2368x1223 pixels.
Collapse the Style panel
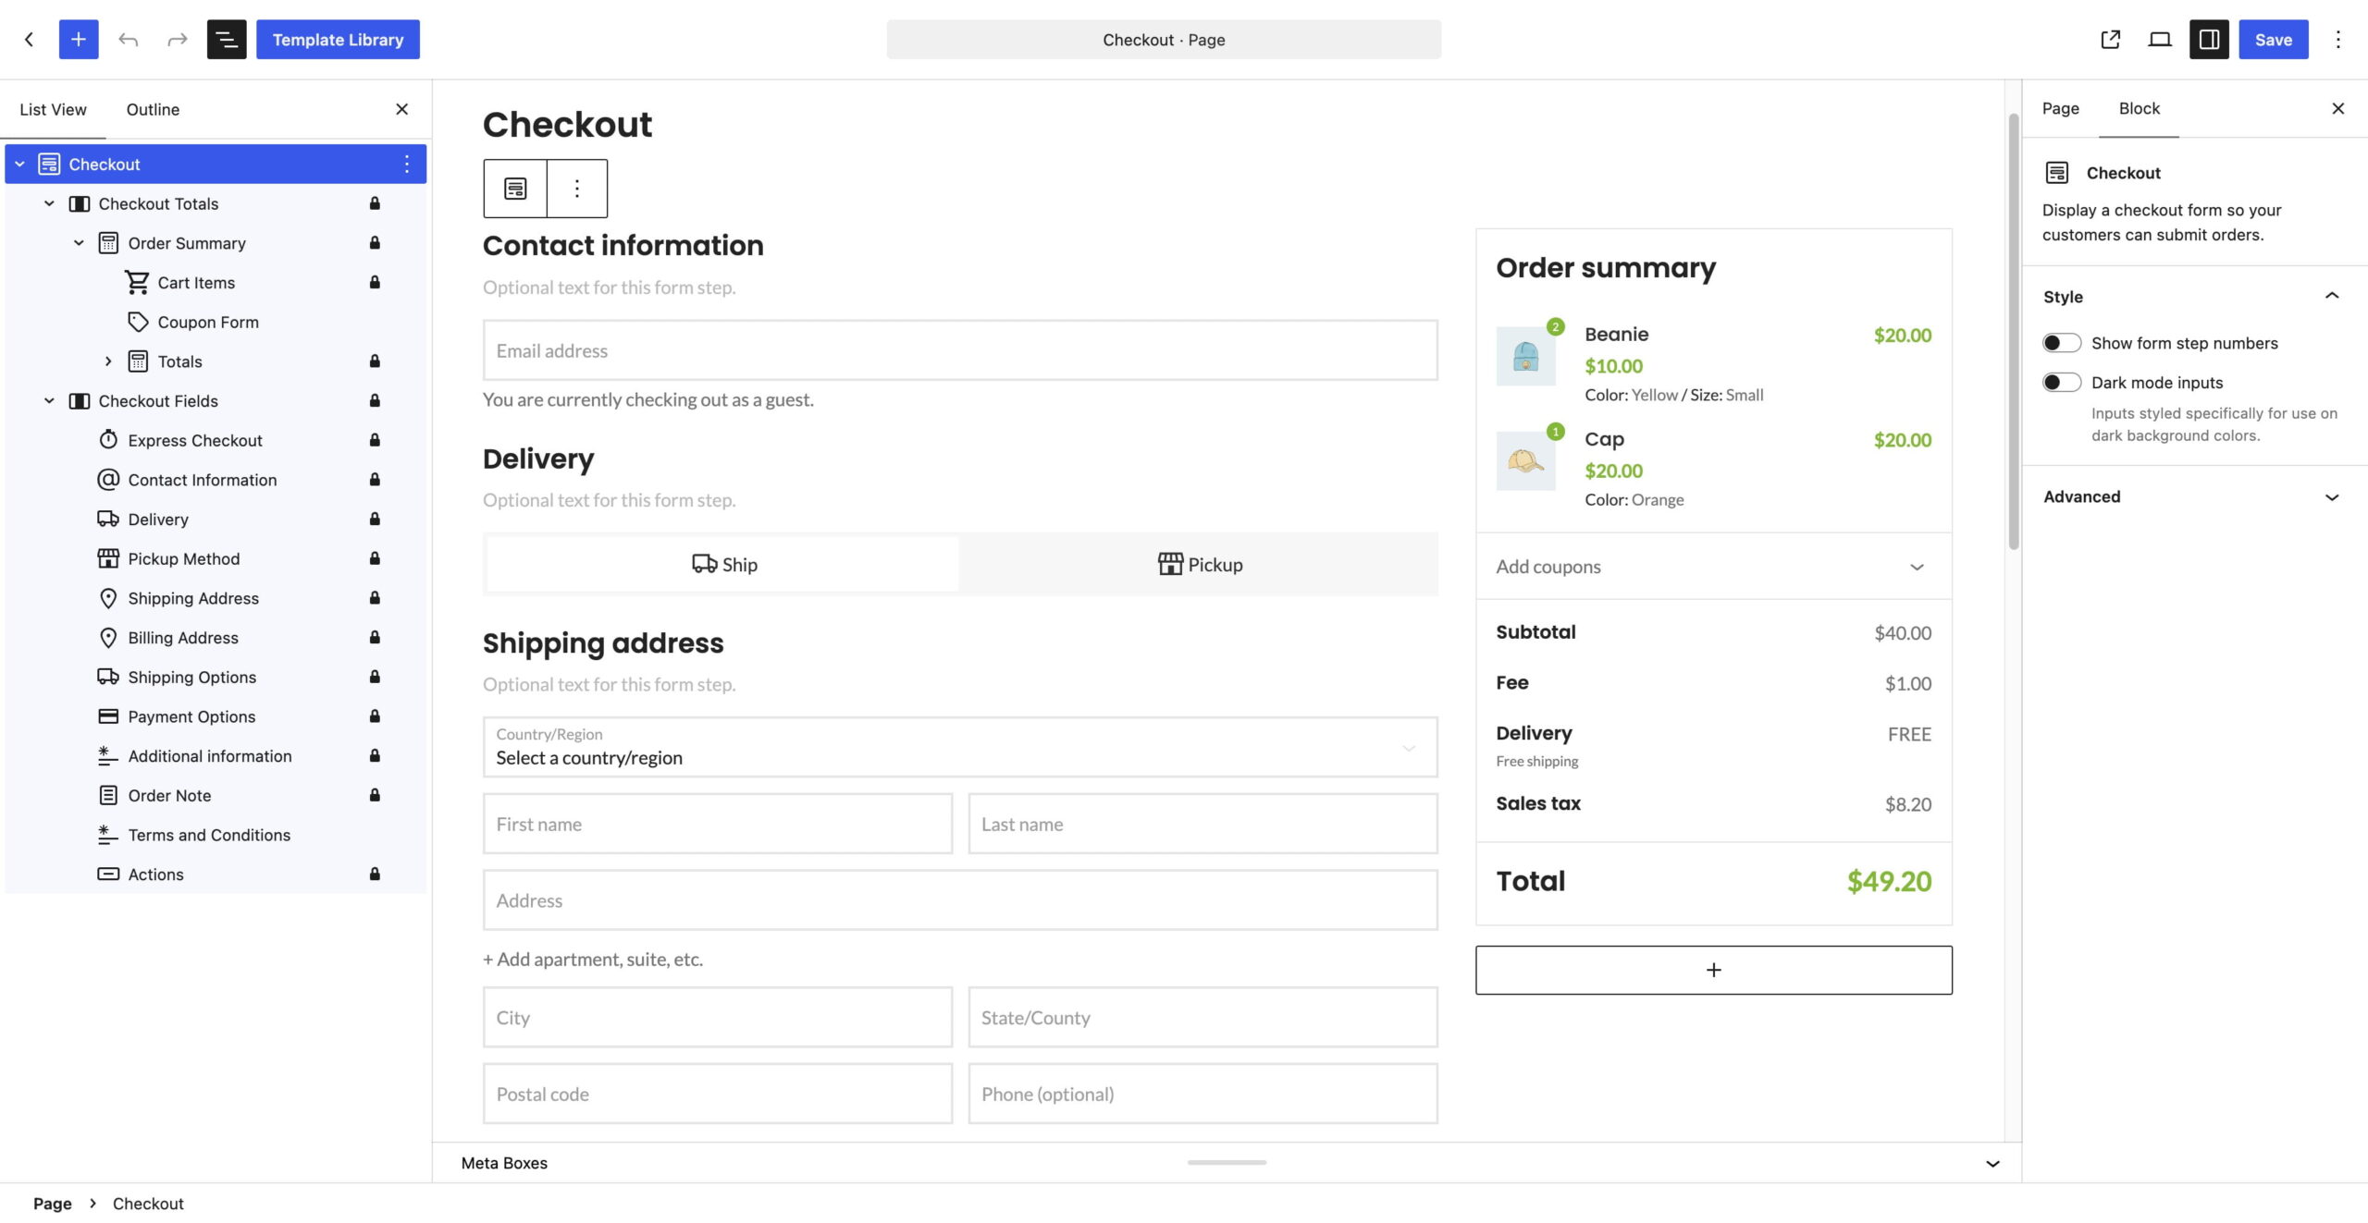coord(2332,297)
